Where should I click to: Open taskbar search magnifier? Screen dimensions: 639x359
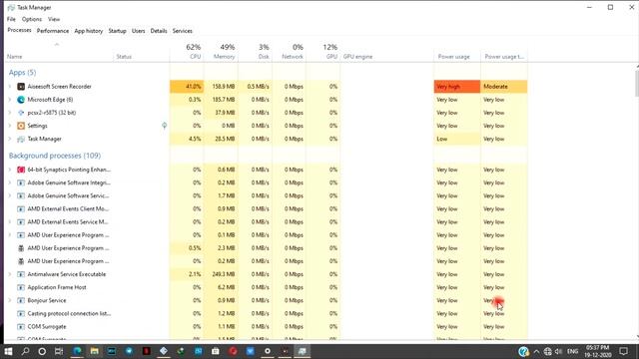(x=25, y=351)
